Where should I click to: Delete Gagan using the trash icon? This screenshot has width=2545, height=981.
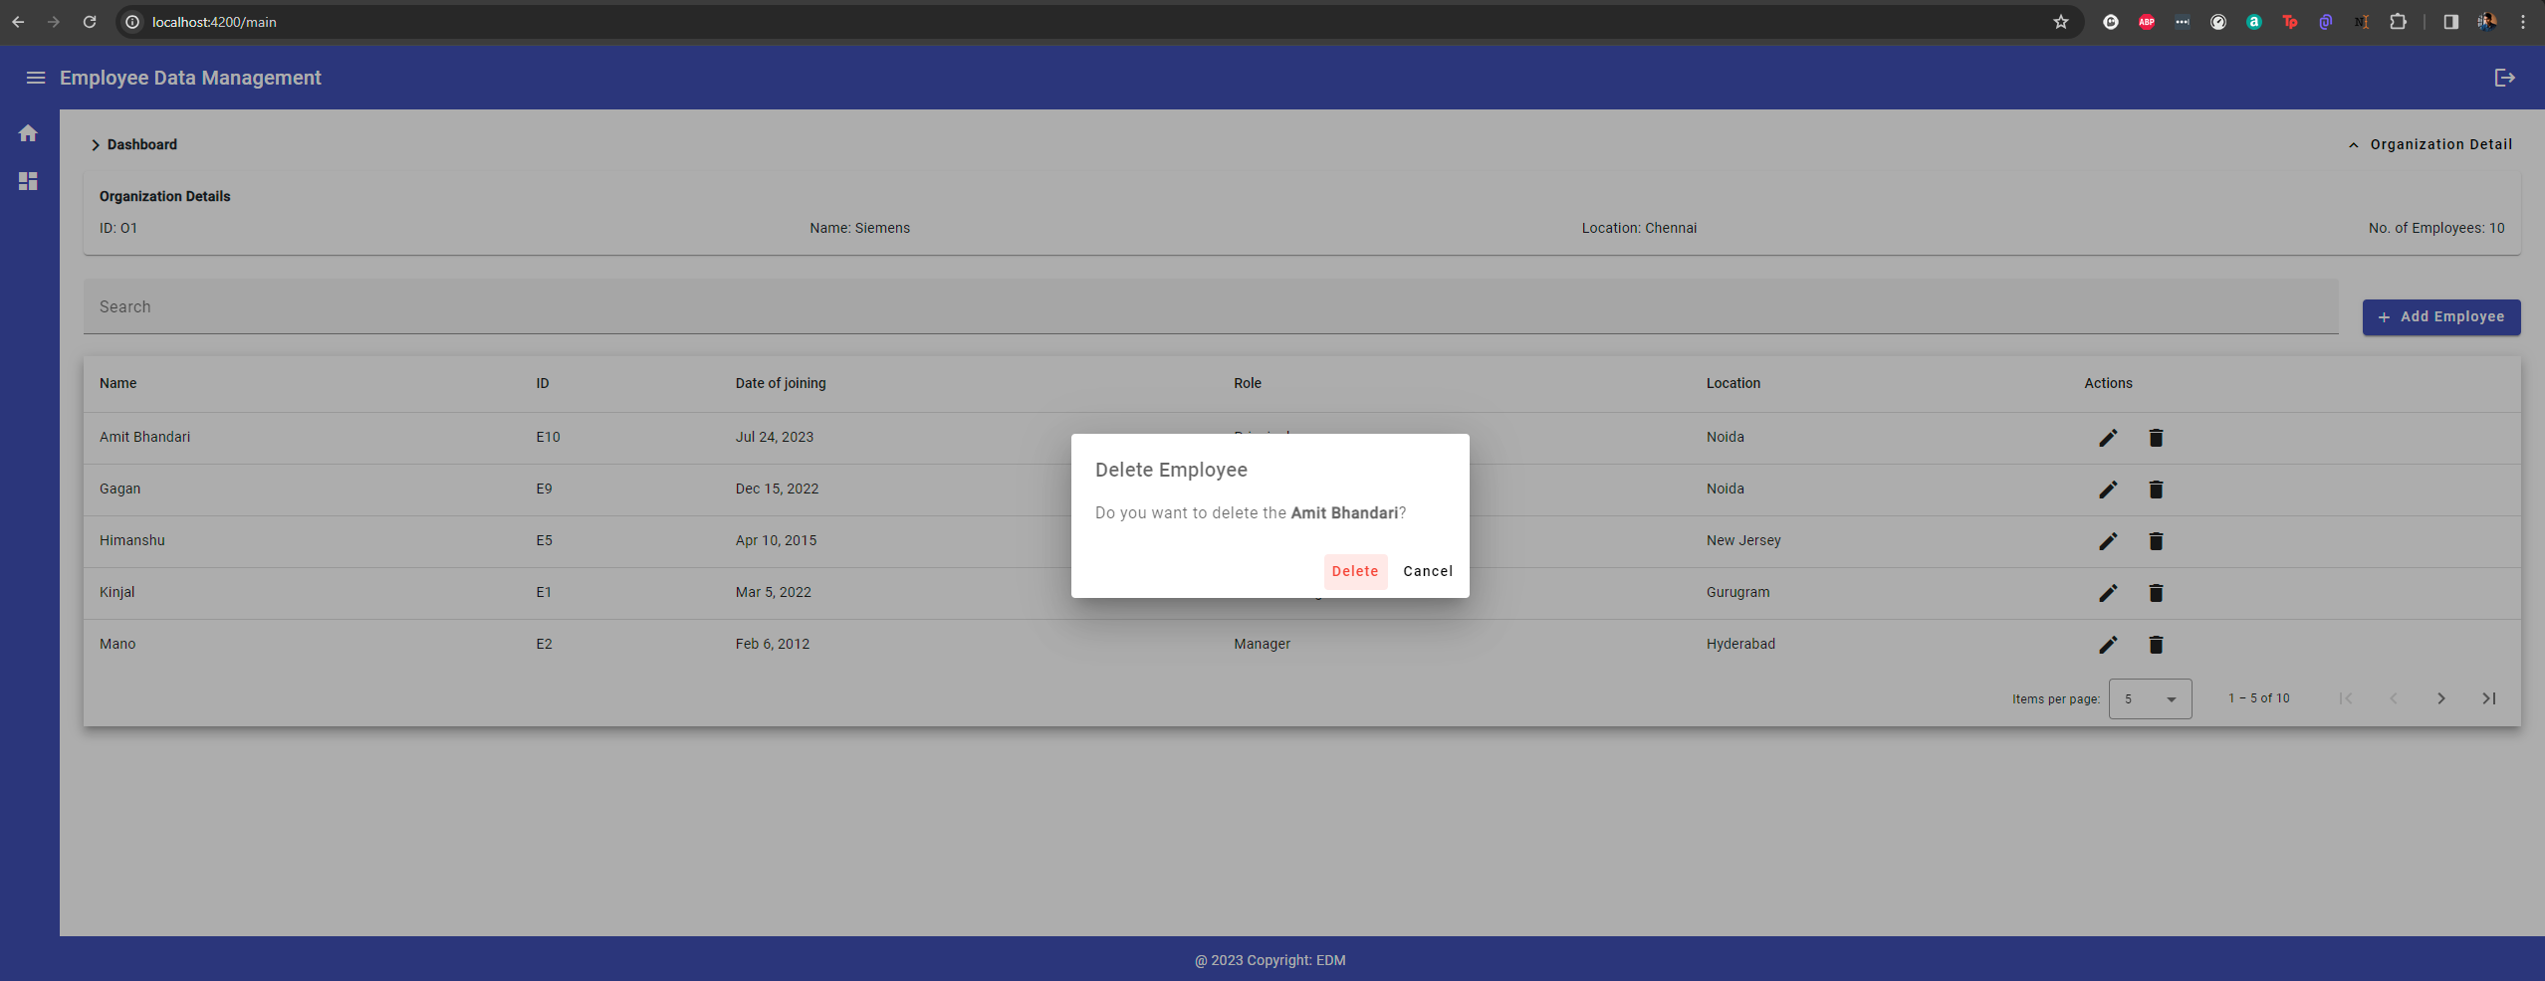2155,490
